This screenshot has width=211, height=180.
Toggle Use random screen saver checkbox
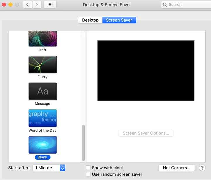click(88, 174)
